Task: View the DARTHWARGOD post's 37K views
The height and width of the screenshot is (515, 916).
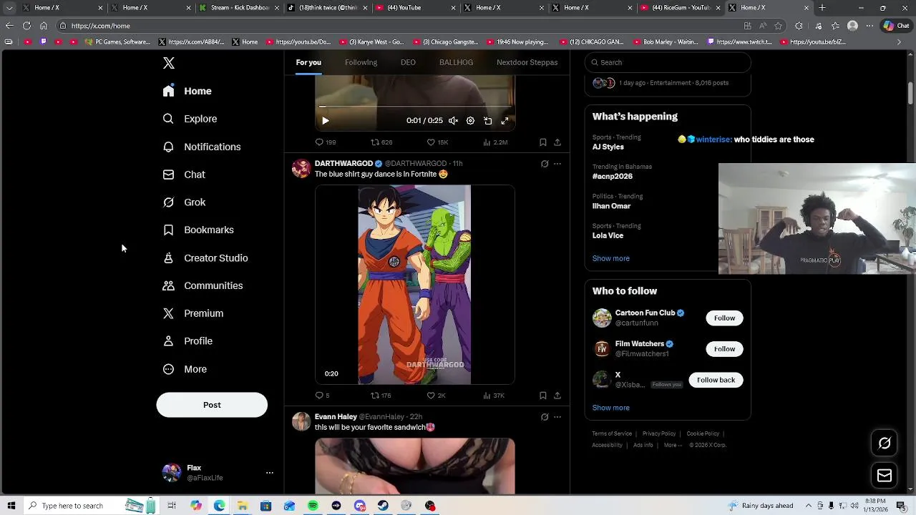Action: pyautogui.click(x=494, y=396)
